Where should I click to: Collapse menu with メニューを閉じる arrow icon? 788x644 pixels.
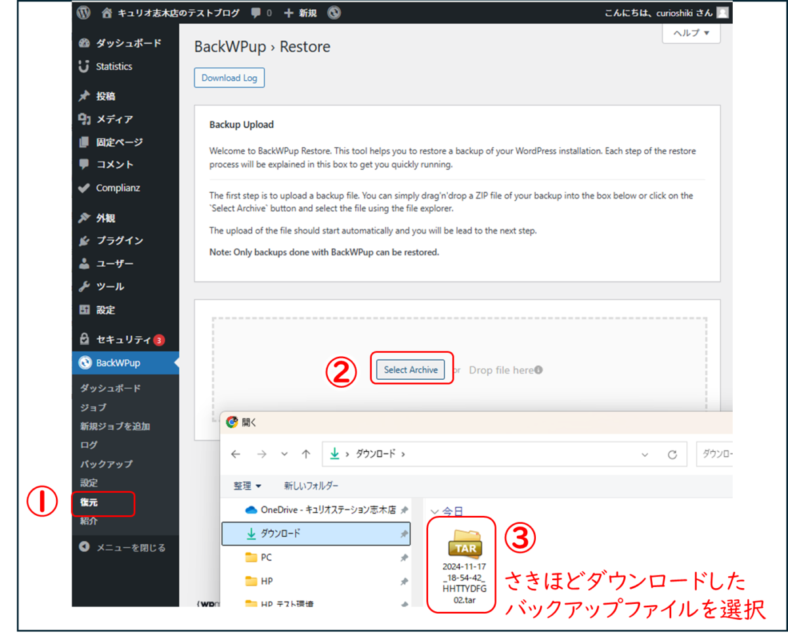[x=84, y=547]
